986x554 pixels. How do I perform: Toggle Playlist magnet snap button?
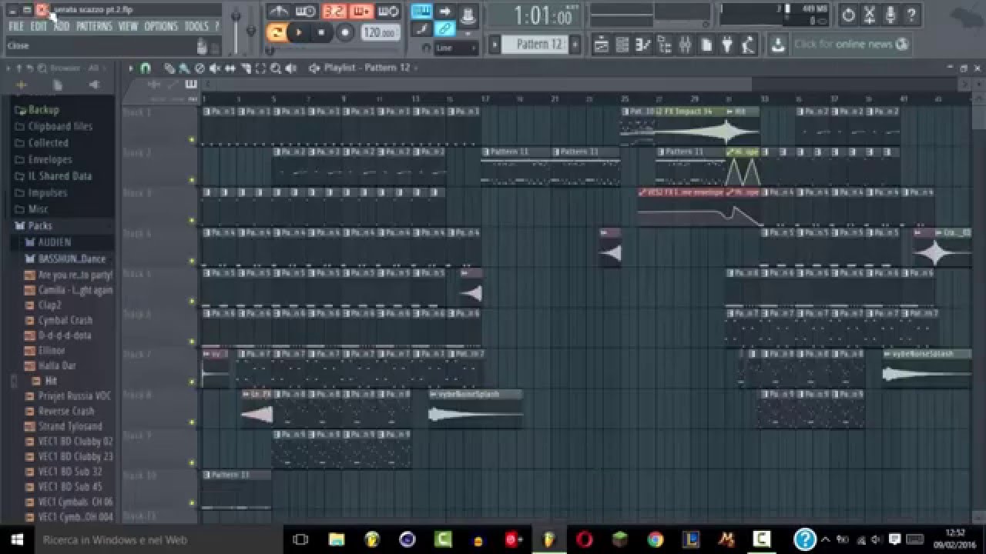click(x=145, y=68)
